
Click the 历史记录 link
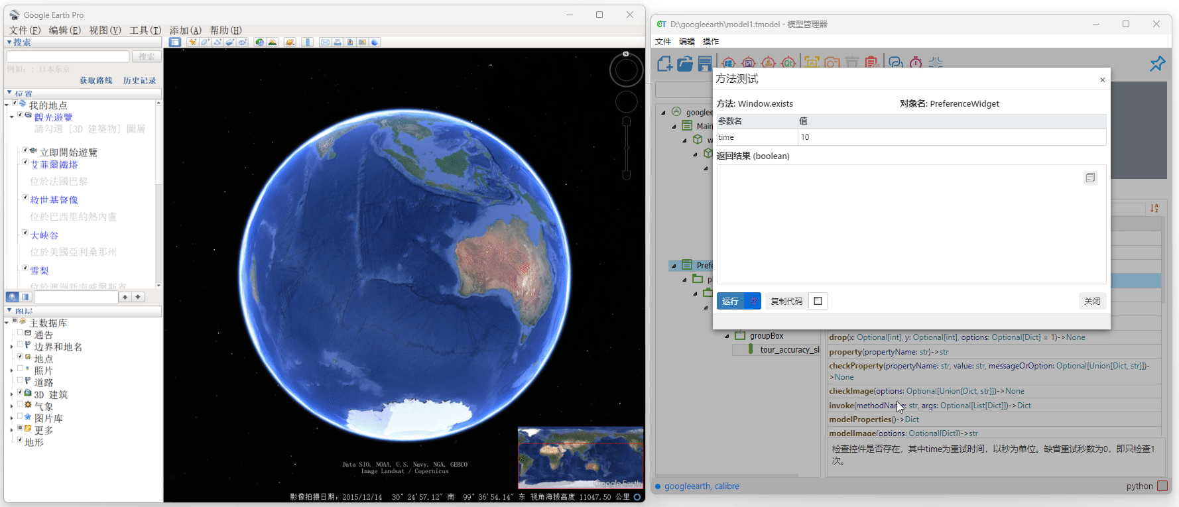tap(139, 80)
